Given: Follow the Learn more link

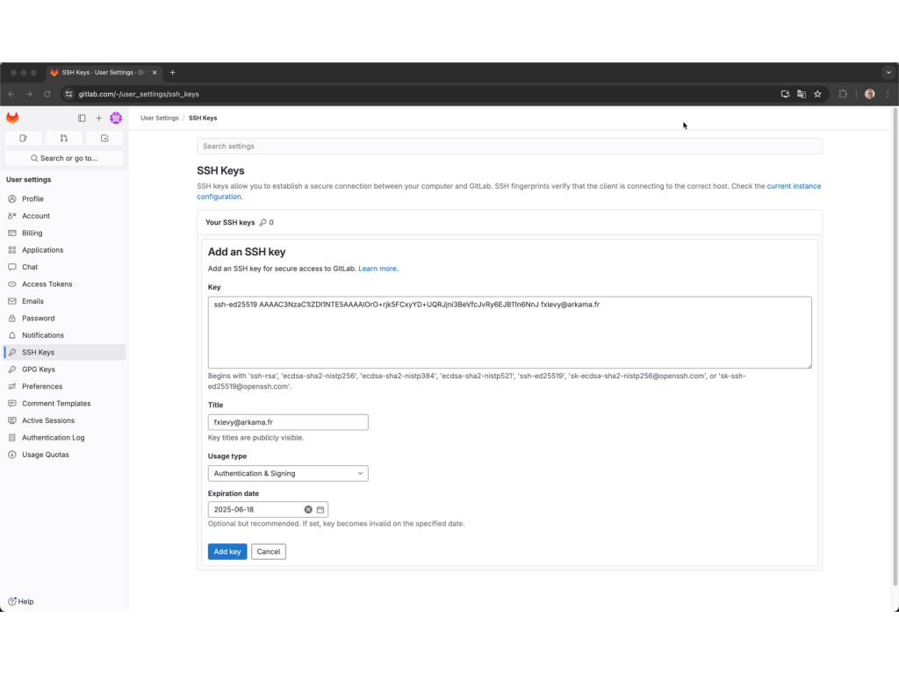Looking at the screenshot, I should pyautogui.click(x=378, y=268).
